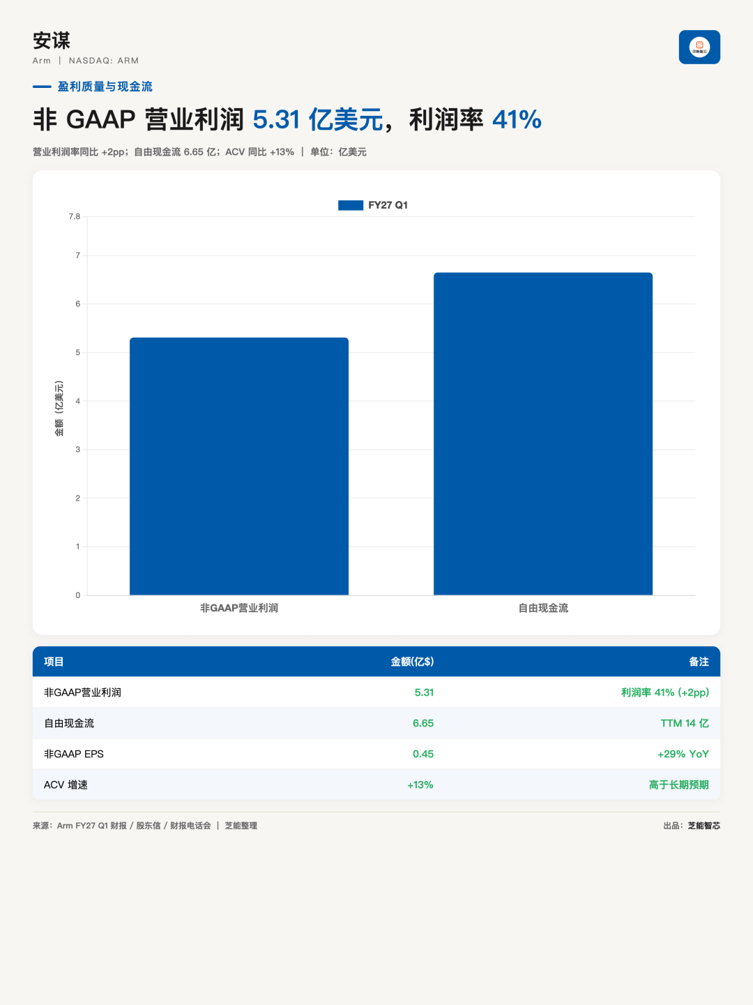Click the +29% YoY note cell

[x=683, y=754]
